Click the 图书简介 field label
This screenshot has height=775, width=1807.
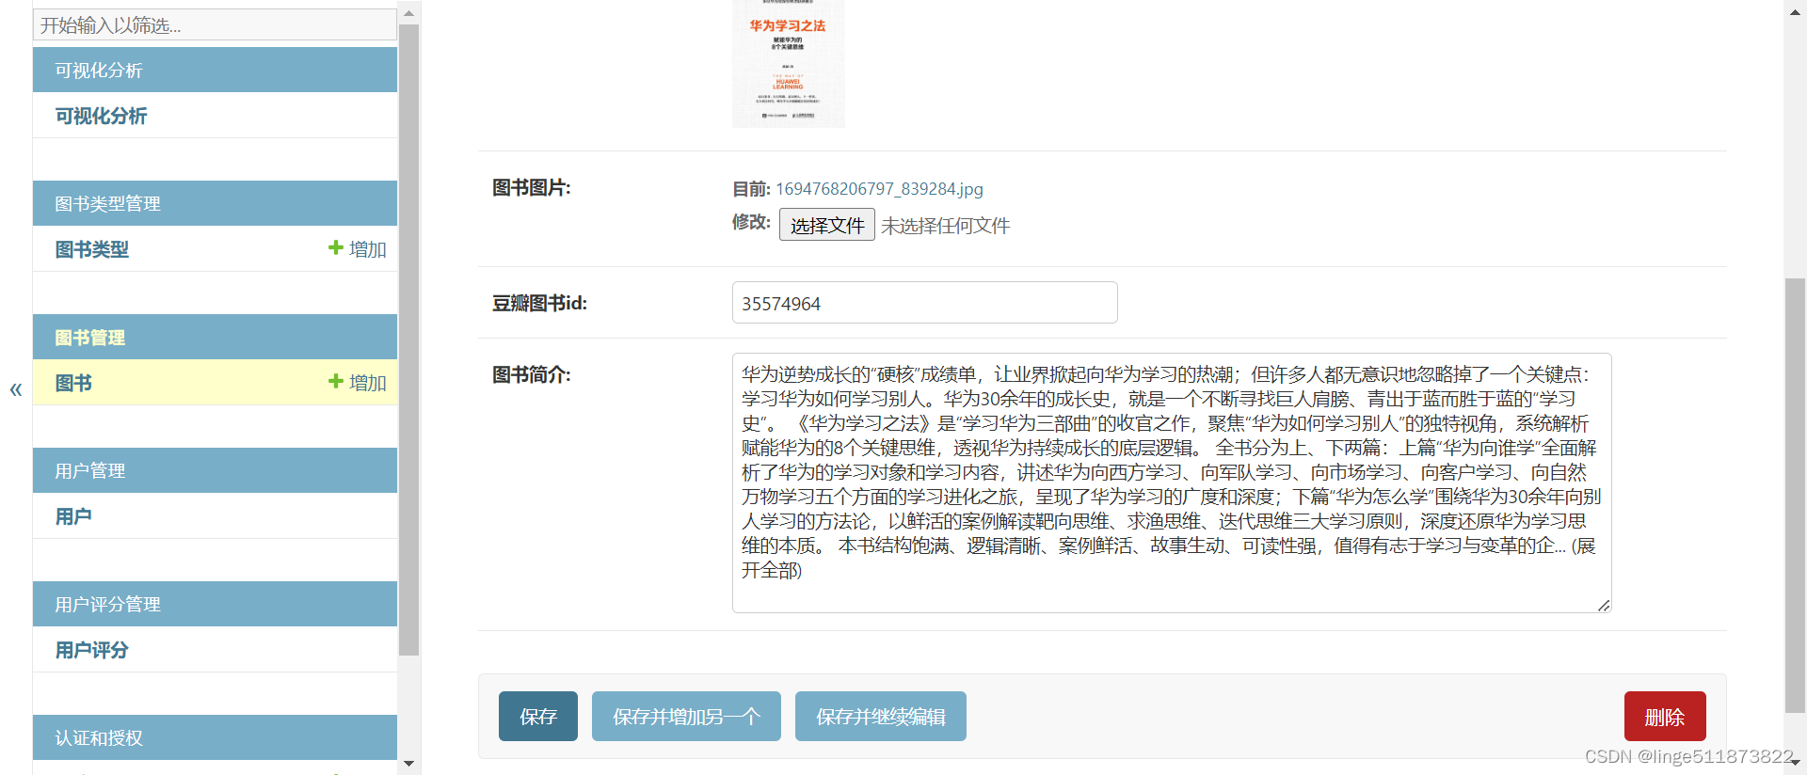point(531,374)
